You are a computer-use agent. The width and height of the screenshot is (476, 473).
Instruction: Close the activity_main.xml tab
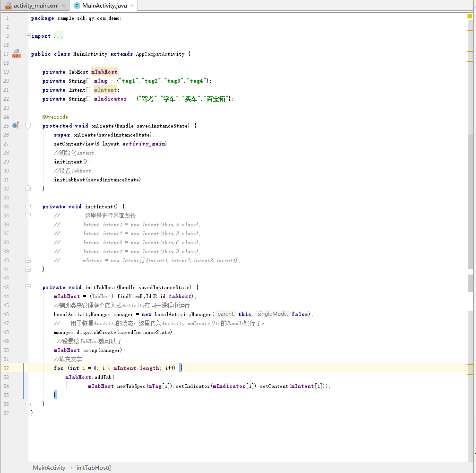64,6
